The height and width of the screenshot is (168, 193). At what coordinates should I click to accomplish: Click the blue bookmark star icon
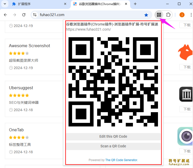pyautogui.click(x=146, y=15)
